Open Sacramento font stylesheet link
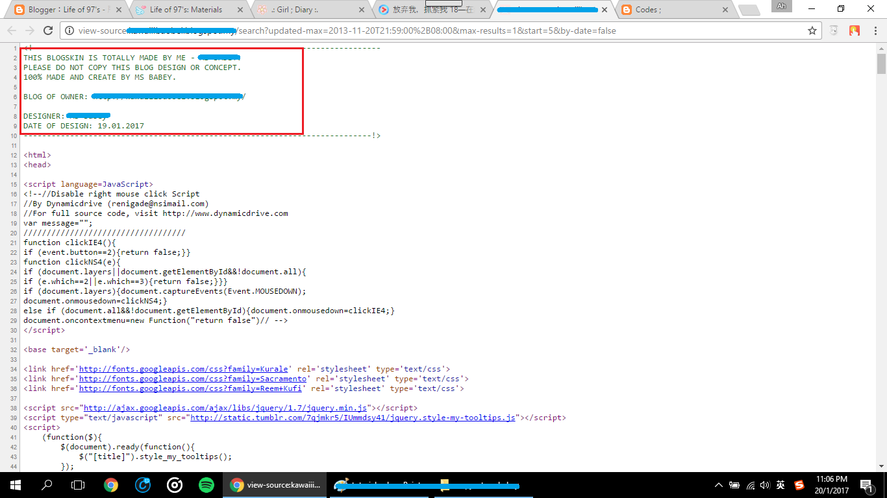887x498 pixels. point(193,379)
